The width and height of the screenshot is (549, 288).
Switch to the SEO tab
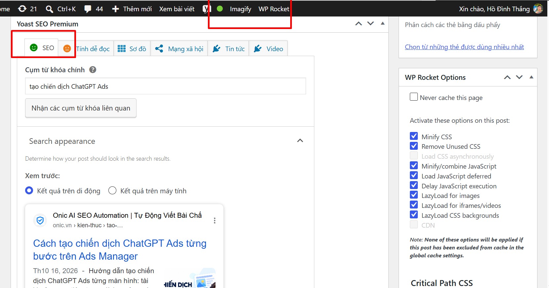click(42, 48)
